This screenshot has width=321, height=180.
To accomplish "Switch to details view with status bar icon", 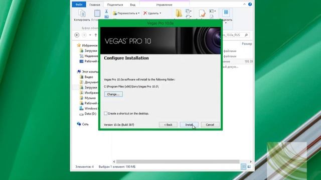I will click(x=243, y=166).
